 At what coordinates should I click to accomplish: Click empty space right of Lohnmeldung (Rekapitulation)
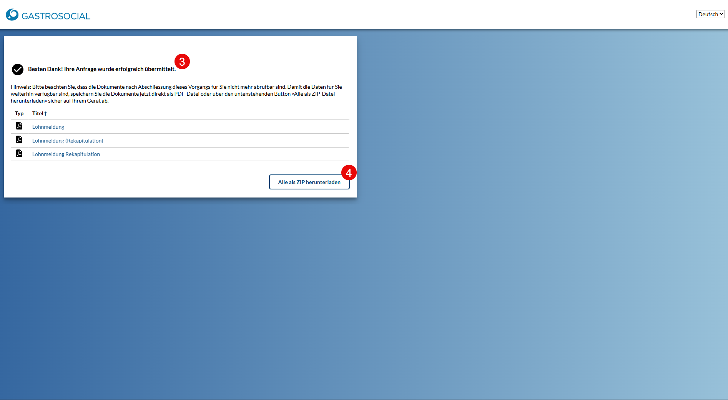(231, 141)
